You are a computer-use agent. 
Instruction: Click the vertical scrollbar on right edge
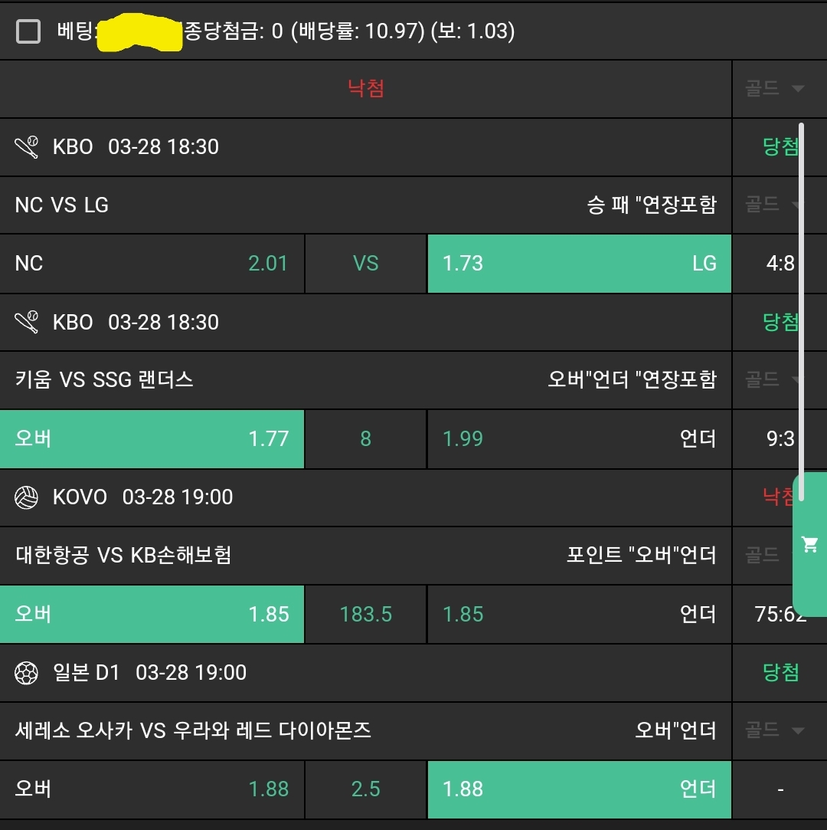click(802, 307)
